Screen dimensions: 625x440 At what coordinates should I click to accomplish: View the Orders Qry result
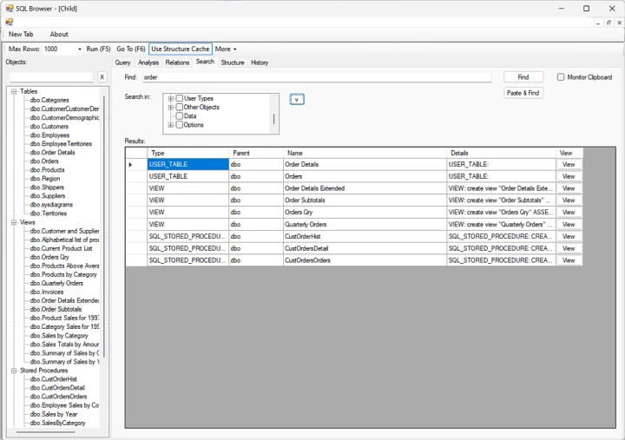click(x=569, y=212)
